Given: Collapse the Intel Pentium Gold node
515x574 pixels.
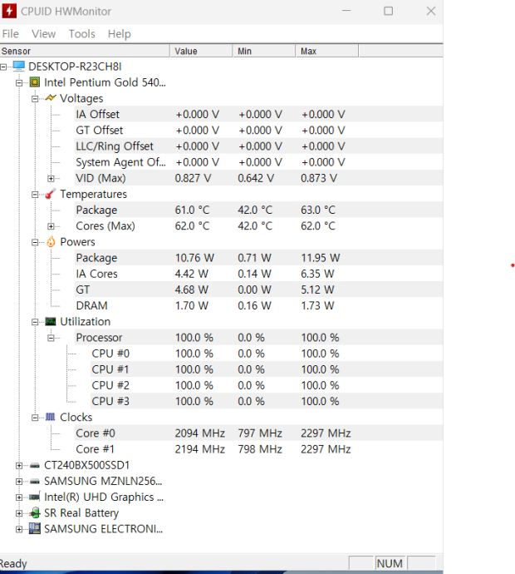Looking at the screenshot, I should pos(19,82).
